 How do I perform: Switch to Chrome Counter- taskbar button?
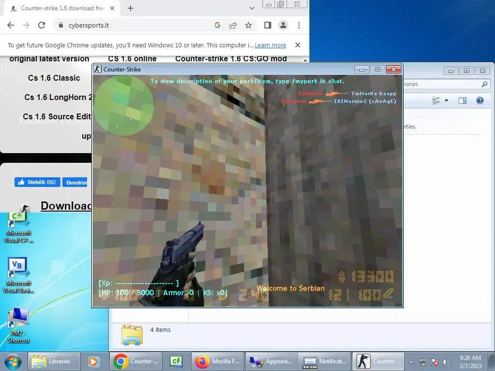tap(135, 361)
